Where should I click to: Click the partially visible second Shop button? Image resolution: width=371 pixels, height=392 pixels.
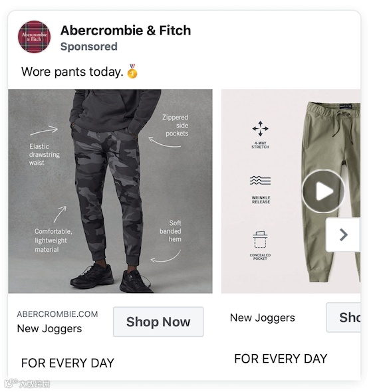(x=344, y=317)
